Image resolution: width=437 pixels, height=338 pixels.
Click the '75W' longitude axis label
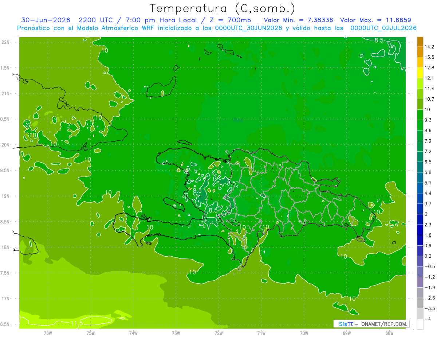[90, 333]
